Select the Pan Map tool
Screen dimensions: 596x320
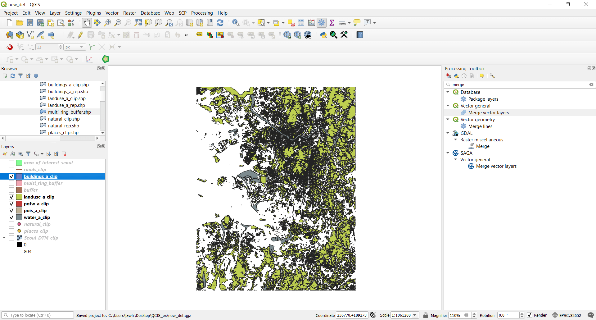[x=87, y=23]
